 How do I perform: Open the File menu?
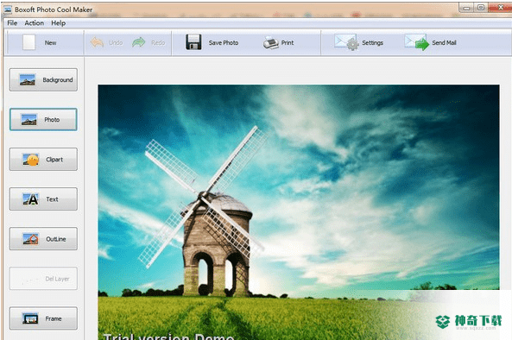click(12, 22)
